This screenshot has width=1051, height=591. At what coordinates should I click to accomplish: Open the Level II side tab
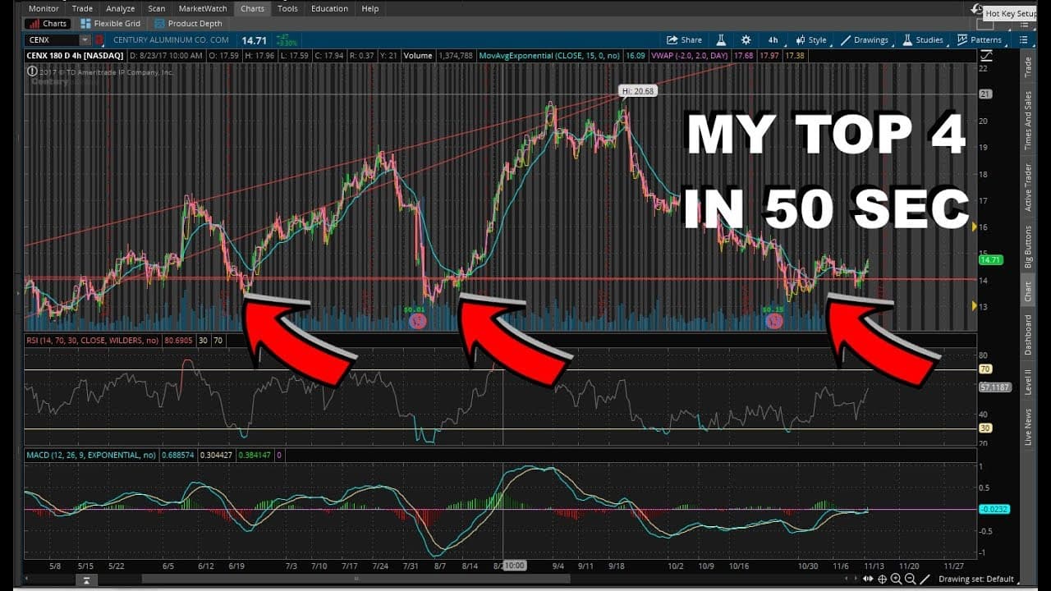(x=1027, y=383)
